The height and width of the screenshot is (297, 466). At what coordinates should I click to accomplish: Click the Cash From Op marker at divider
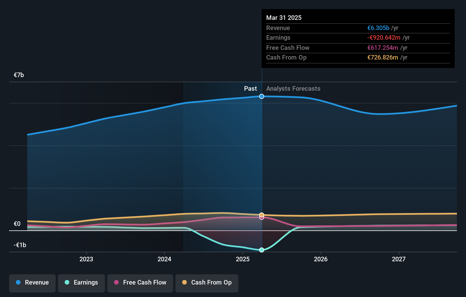261,215
